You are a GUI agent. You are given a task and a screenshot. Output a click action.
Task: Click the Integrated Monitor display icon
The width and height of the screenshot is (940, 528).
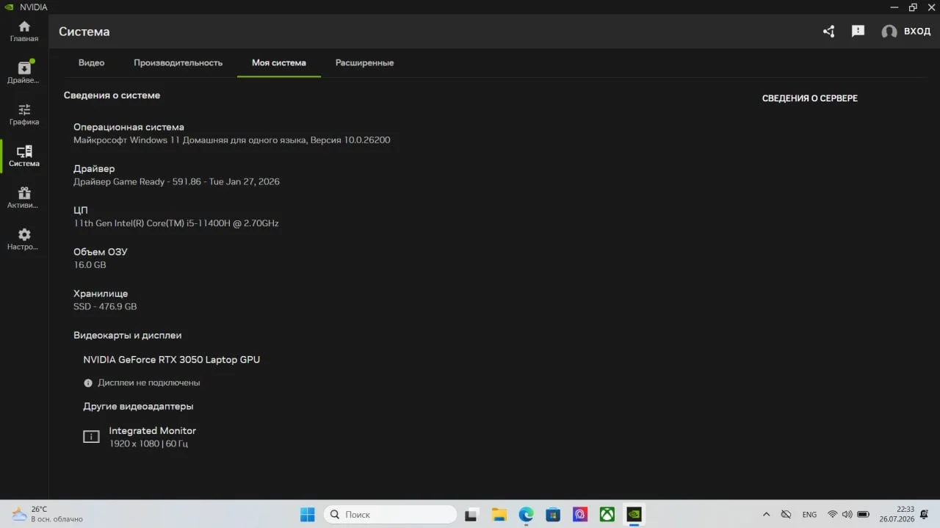coord(91,437)
